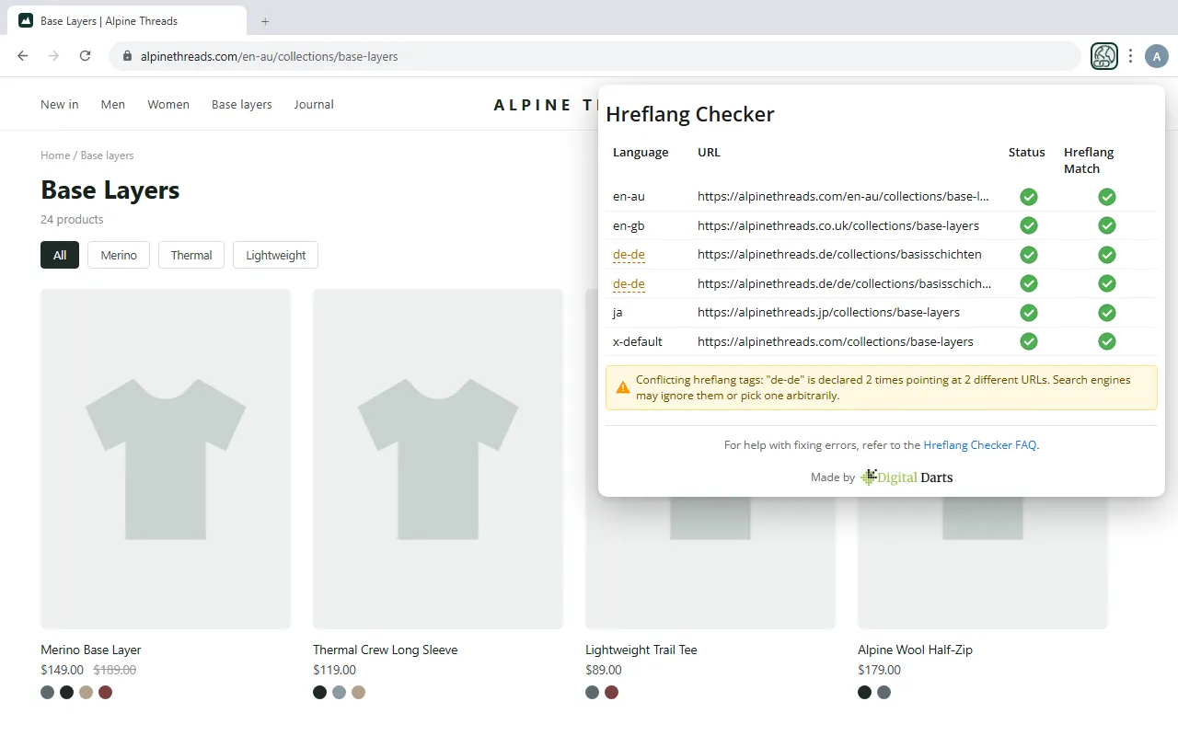
Task: Select Merino Base Layer tan color swatch
Action: [86, 692]
